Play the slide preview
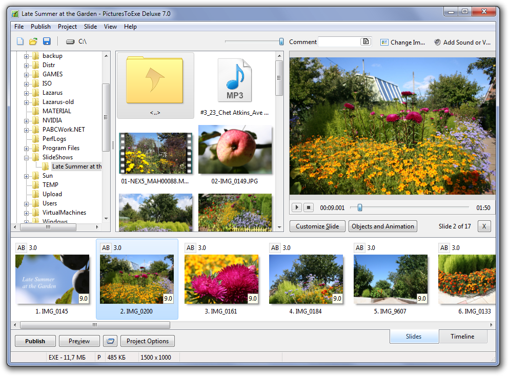Image resolution: width=509 pixels, height=376 pixels. click(x=297, y=207)
